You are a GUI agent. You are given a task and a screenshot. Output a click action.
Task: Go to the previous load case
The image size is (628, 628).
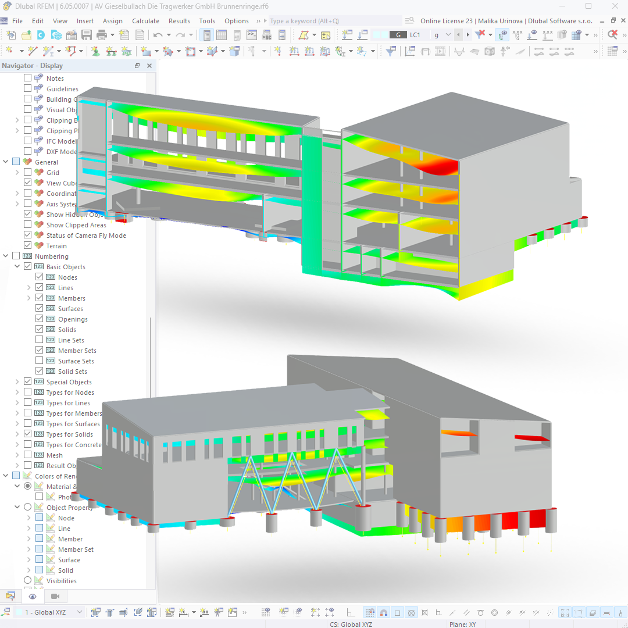click(x=459, y=35)
